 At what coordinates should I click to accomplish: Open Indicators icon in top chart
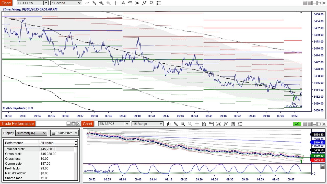pos(144,3)
